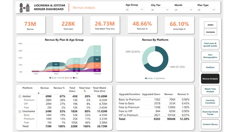
Task: Click the 73M Revnue KPI card
Action: click(x=31, y=25)
